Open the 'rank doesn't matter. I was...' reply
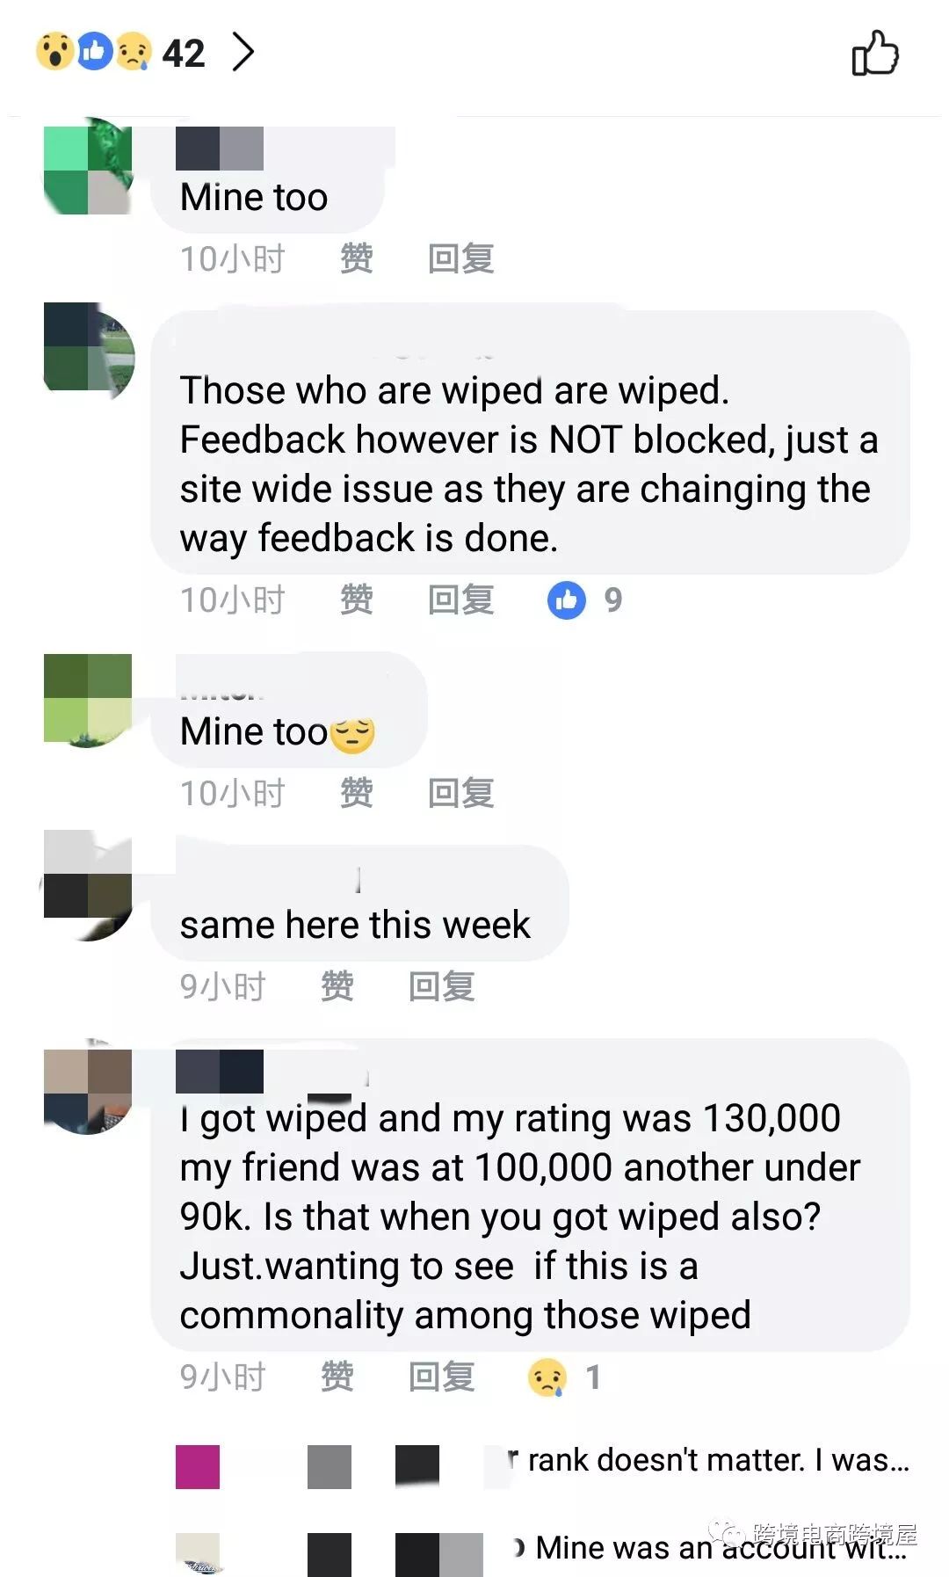Viewport: 949px width, 1577px height. 718,1460
